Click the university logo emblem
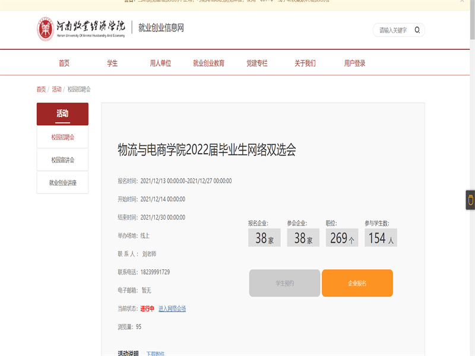Image resolution: width=475 pixels, height=356 pixels. (x=45, y=29)
